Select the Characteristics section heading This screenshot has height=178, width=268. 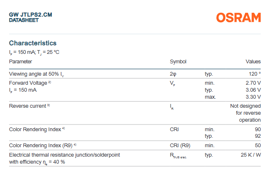coord(33,43)
